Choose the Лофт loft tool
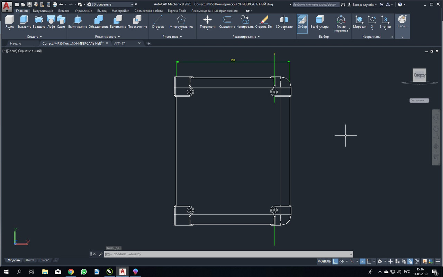This screenshot has width=443, height=277. click(51, 22)
